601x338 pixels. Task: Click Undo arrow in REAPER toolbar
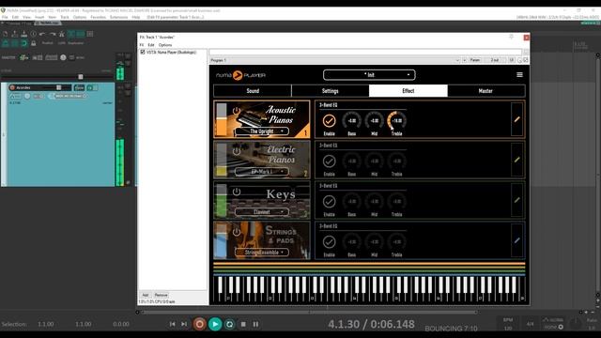click(x=42, y=34)
